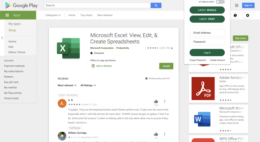Click the Listly Part button
Viewport: 260px width, 142px height.
[x=207, y=19]
